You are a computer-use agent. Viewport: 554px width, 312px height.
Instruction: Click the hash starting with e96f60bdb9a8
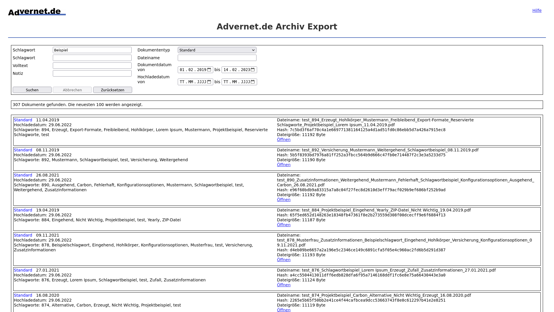[x=368, y=190]
